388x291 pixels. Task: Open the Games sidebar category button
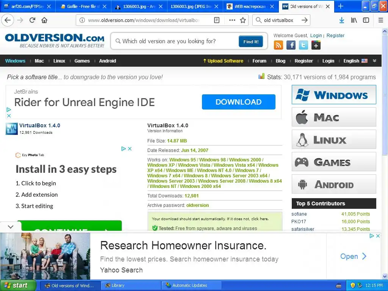334,162
